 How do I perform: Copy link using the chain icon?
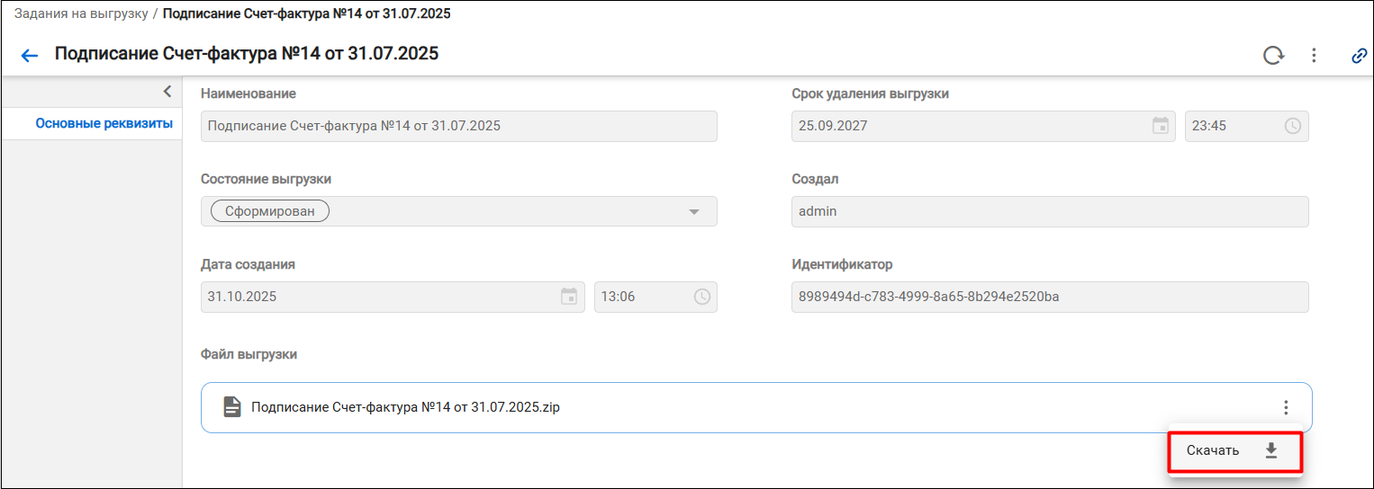(x=1360, y=56)
